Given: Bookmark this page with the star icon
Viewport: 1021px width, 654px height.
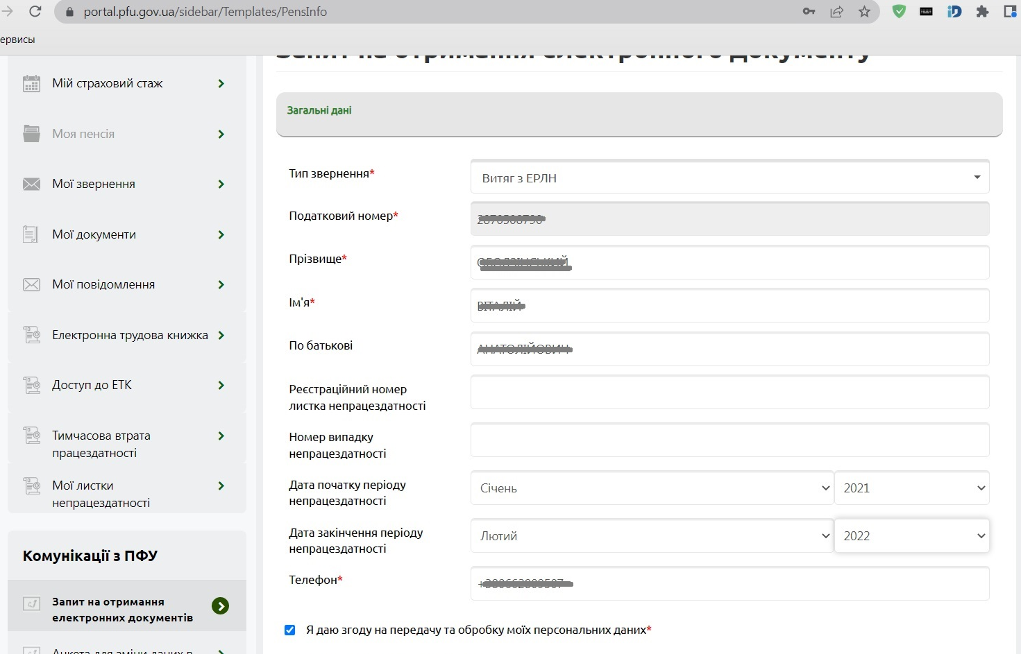Looking at the screenshot, I should point(864,12).
